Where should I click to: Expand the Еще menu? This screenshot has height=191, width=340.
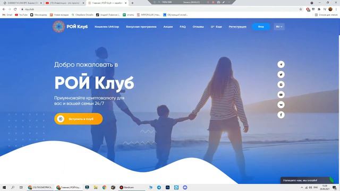[216, 27]
